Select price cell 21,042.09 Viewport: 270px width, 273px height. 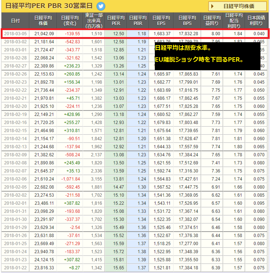(44, 34)
